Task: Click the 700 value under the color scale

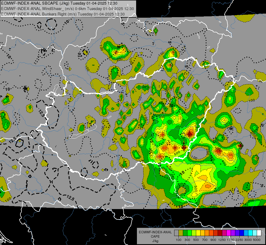Action: point(205,240)
